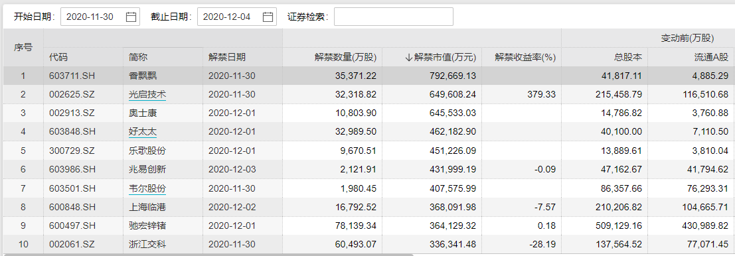
Task: Click the 证券检索 search input field
Action: coord(393,17)
